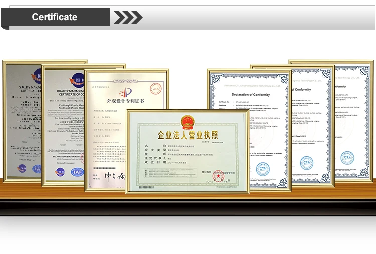Screen dimensions: 376x254
Task: Click the 企业法人营业执照 title text
Action: tap(187, 136)
